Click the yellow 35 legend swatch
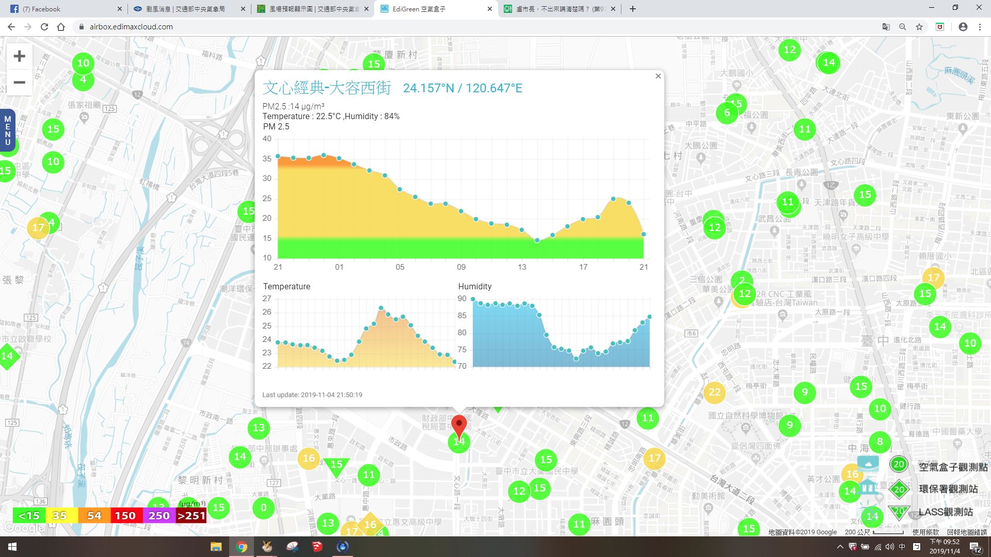 (61, 515)
